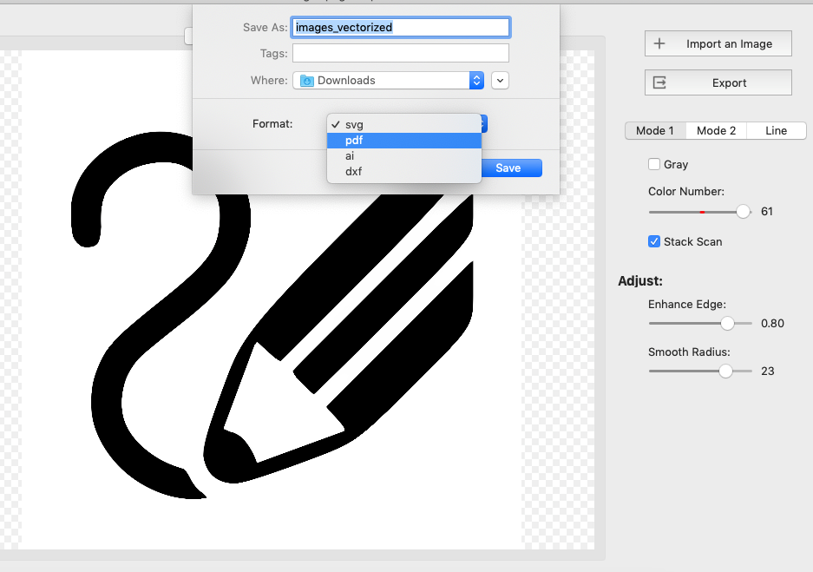This screenshot has width=813, height=572.
Task: Click the Color Number slider handle
Action: [743, 212]
